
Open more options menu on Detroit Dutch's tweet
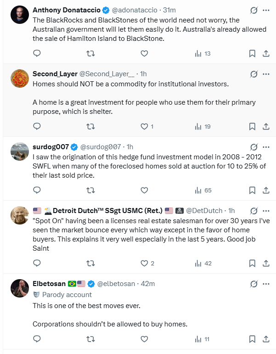point(266,210)
